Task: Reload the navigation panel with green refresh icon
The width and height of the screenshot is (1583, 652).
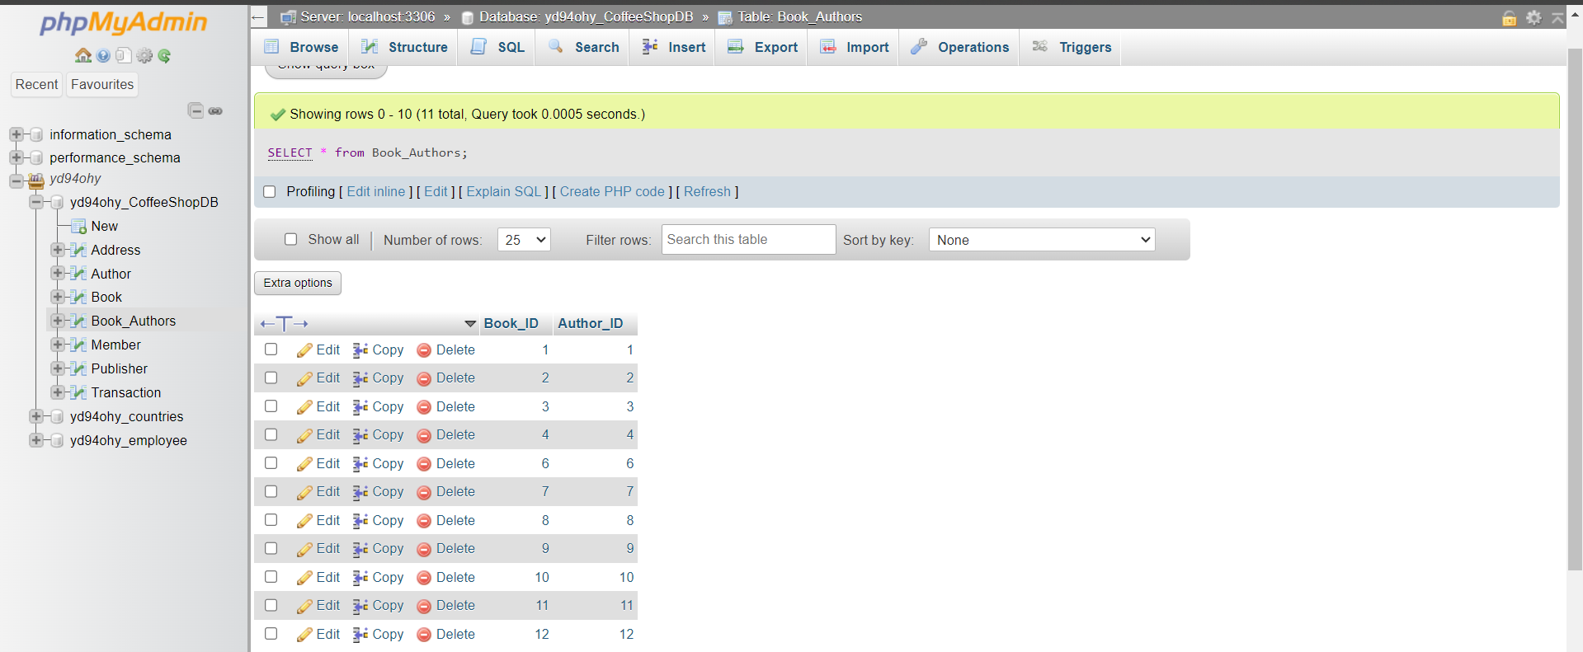Action: pos(164,55)
